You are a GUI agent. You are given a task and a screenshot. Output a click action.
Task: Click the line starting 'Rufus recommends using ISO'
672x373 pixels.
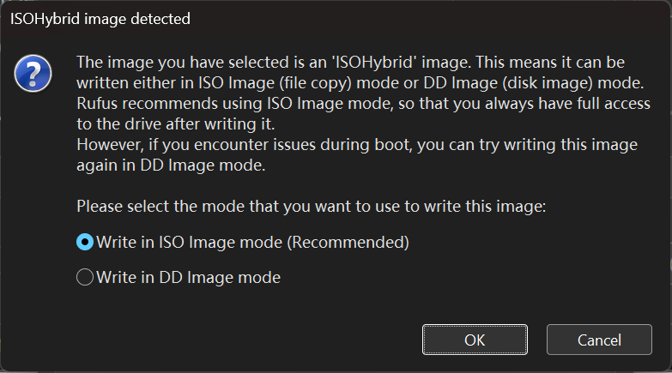[363, 104]
